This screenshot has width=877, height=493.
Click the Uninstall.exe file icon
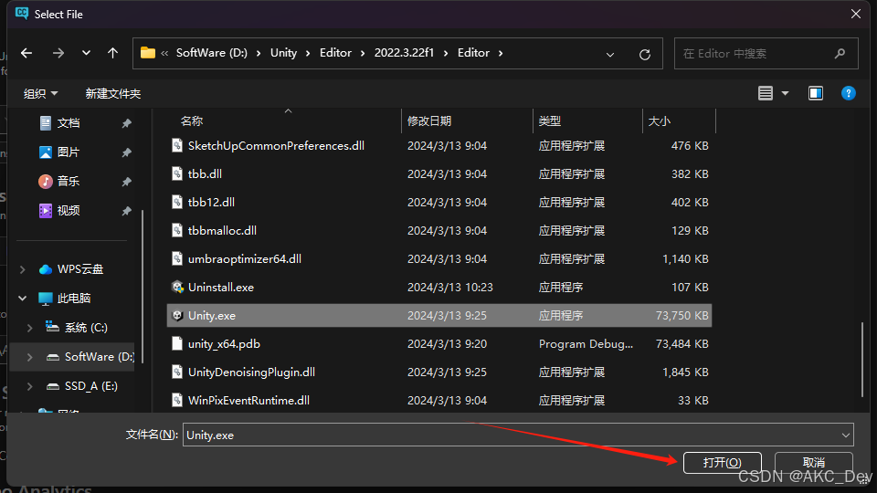click(x=177, y=288)
